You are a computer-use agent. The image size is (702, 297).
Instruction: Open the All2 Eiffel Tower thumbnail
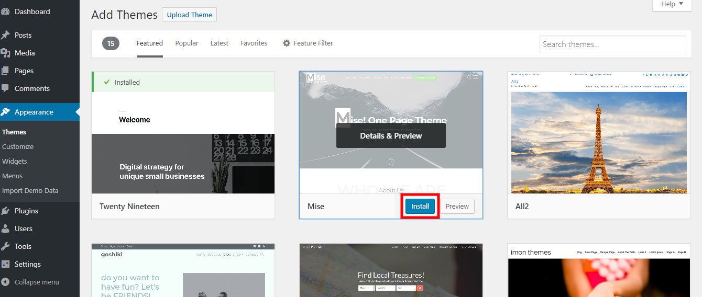click(x=599, y=132)
